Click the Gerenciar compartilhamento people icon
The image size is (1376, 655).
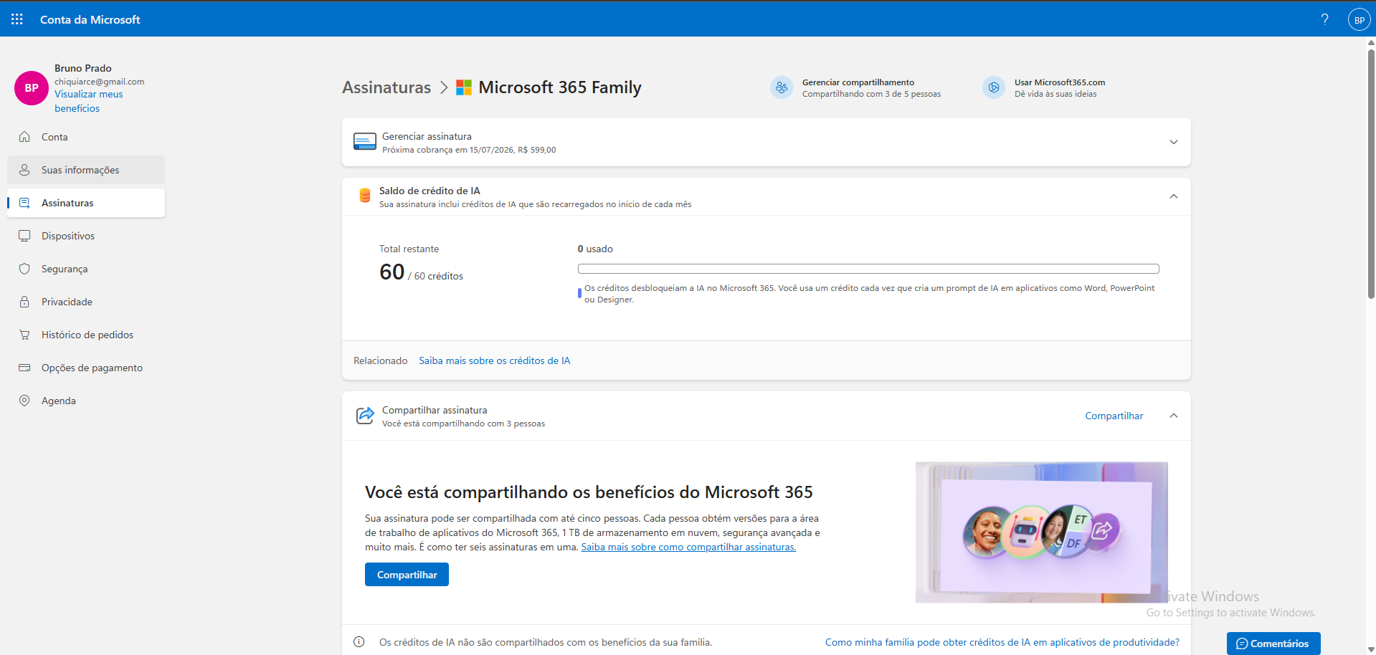(782, 87)
